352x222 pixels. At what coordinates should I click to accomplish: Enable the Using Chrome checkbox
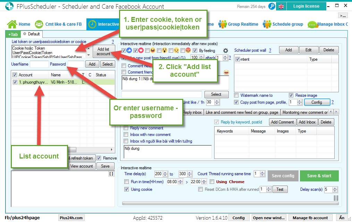click(212, 182)
